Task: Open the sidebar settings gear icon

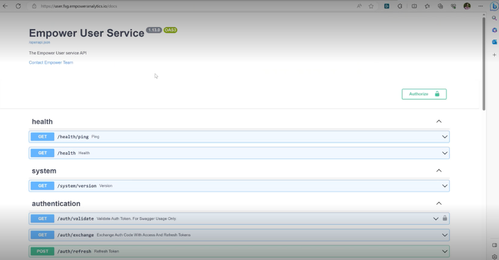Action: click(494, 257)
